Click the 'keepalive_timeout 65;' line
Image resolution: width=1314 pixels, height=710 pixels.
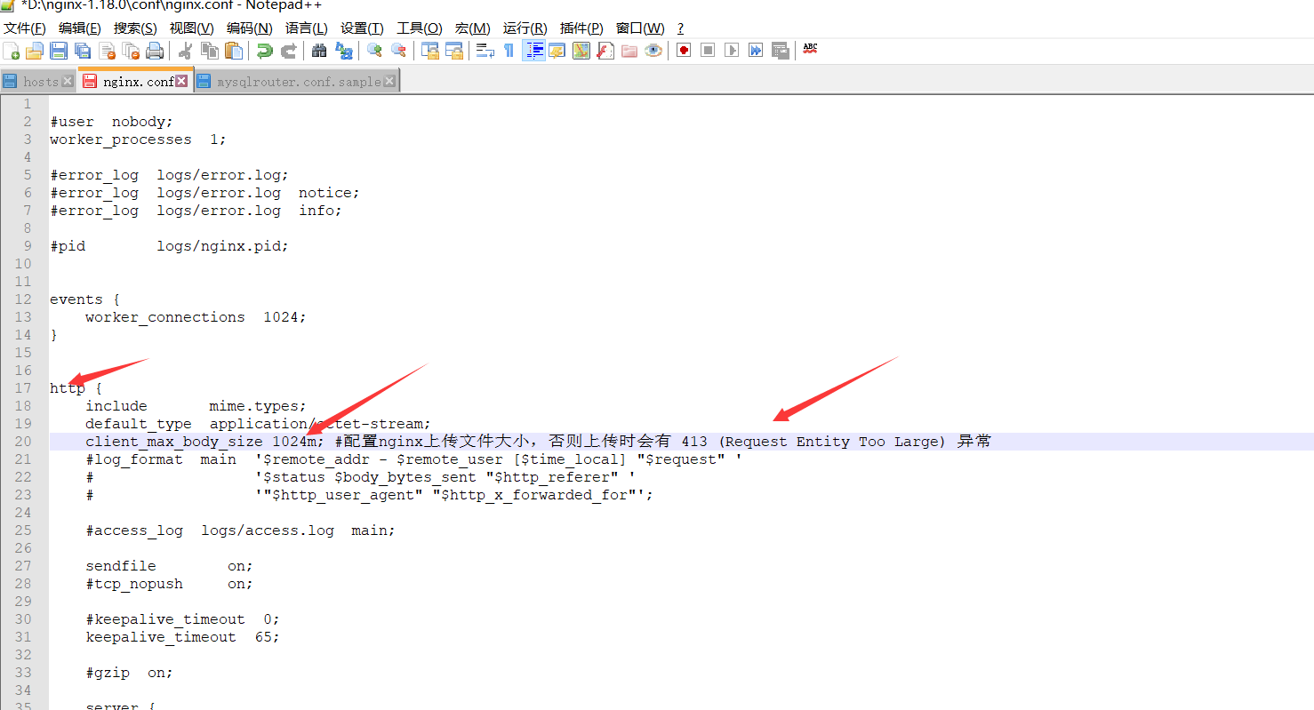click(182, 637)
